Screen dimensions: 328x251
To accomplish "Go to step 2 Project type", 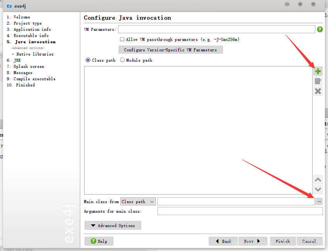I will click(x=24, y=23).
